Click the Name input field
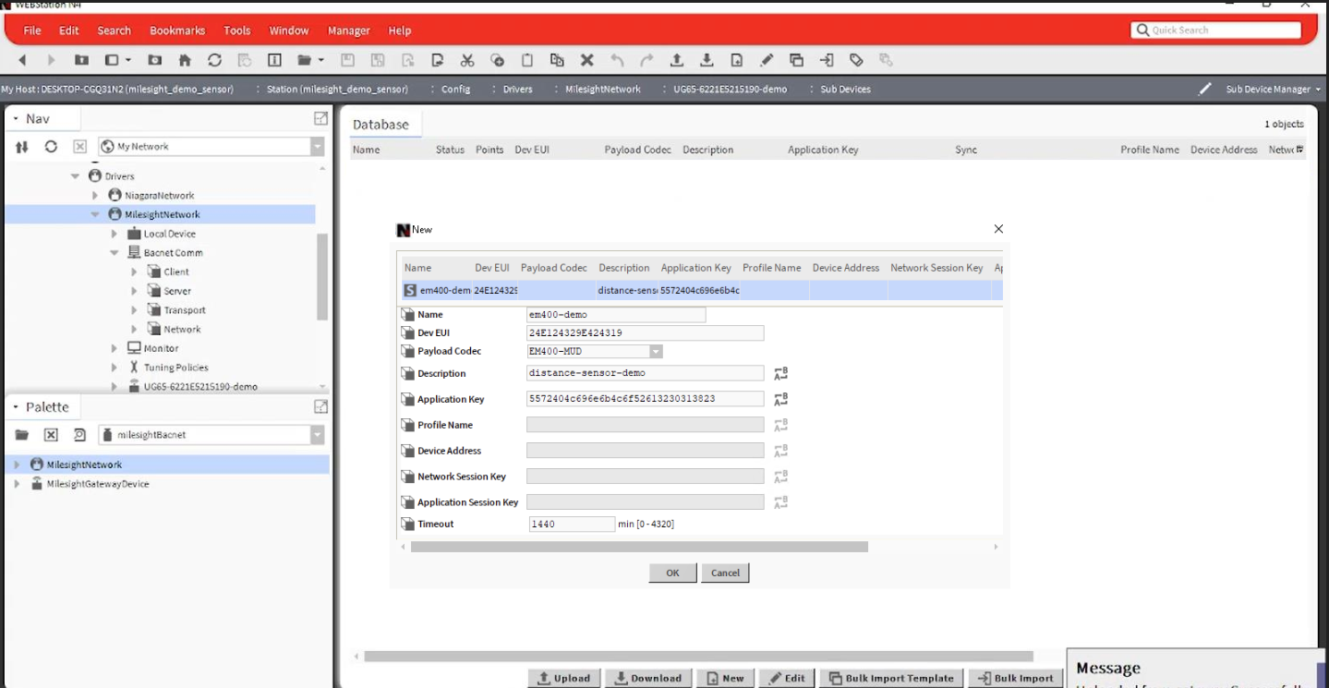The width and height of the screenshot is (1329, 688). [616, 315]
